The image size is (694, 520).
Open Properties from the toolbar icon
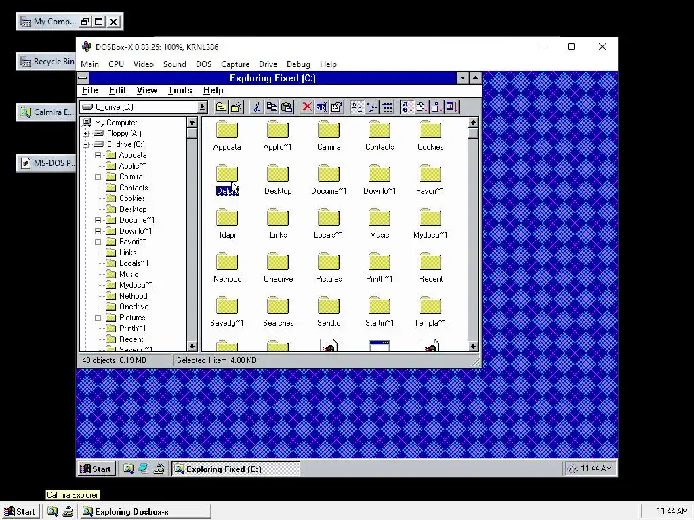pos(337,107)
